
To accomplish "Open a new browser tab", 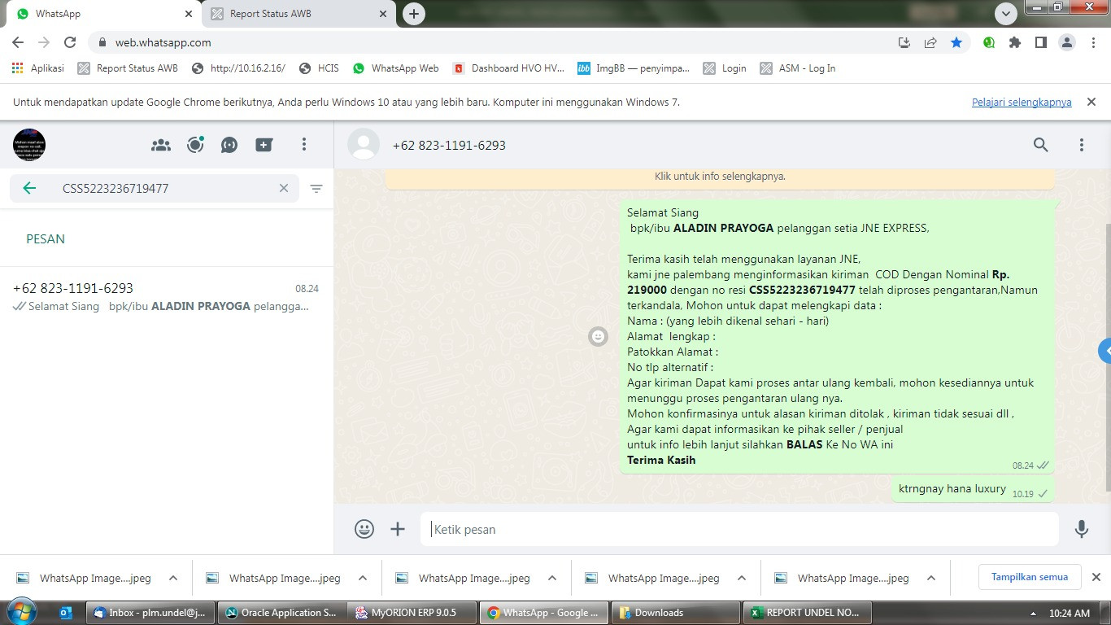I will click(x=414, y=14).
